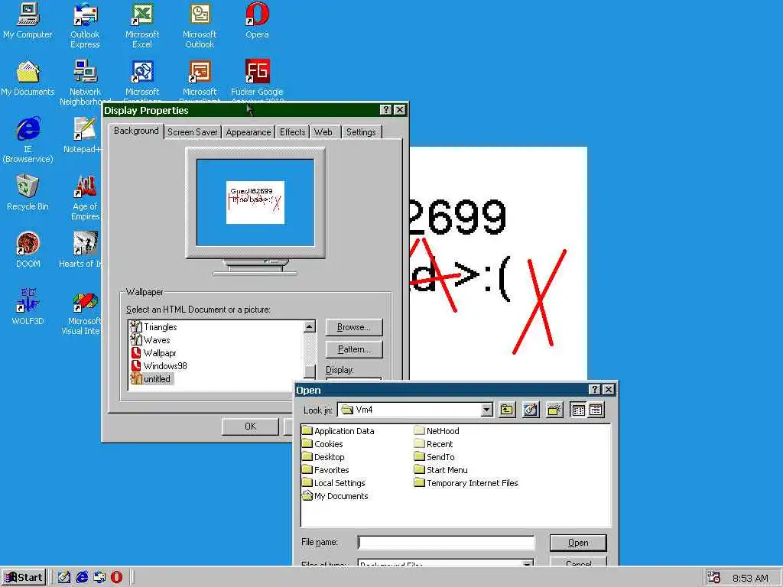Click View Desktop icon in Open dialog
The height and width of the screenshot is (587, 783).
coord(531,410)
